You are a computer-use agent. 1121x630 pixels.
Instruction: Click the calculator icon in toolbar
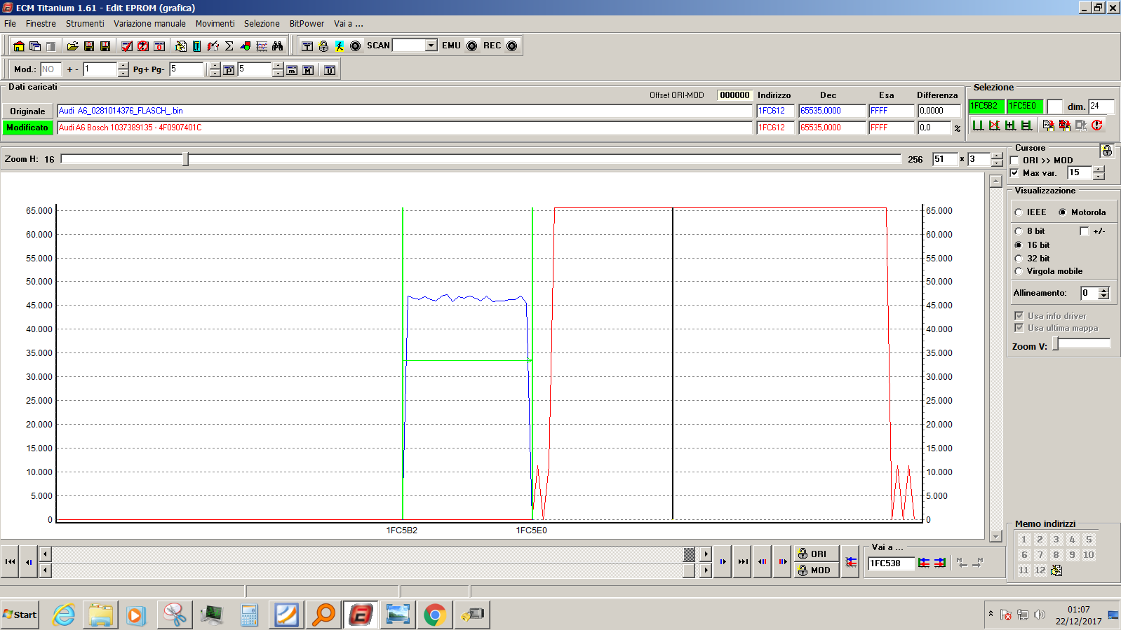tap(196, 46)
